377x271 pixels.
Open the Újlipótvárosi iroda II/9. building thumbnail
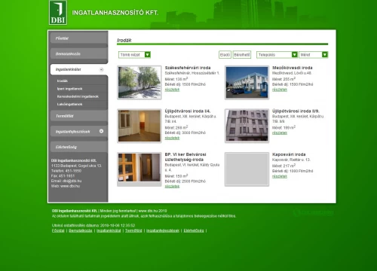(x=247, y=126)
